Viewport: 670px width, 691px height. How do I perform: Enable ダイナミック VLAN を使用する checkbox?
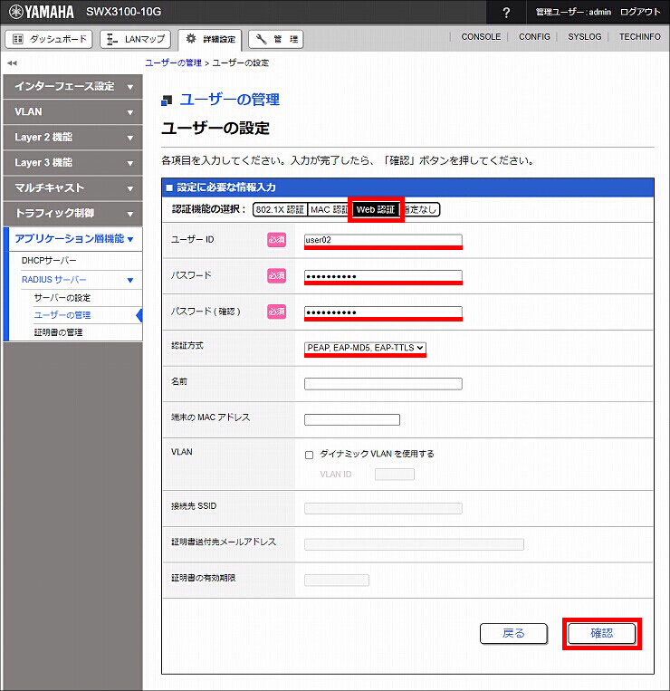(310, 455)
